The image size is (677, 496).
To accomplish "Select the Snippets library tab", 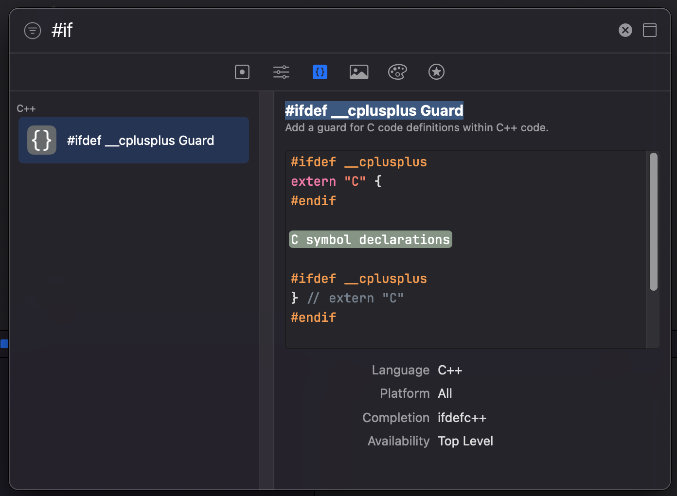I will [320, 72].
